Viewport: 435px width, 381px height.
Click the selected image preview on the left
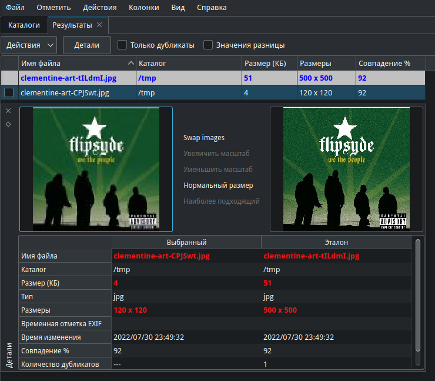(96, 169)
